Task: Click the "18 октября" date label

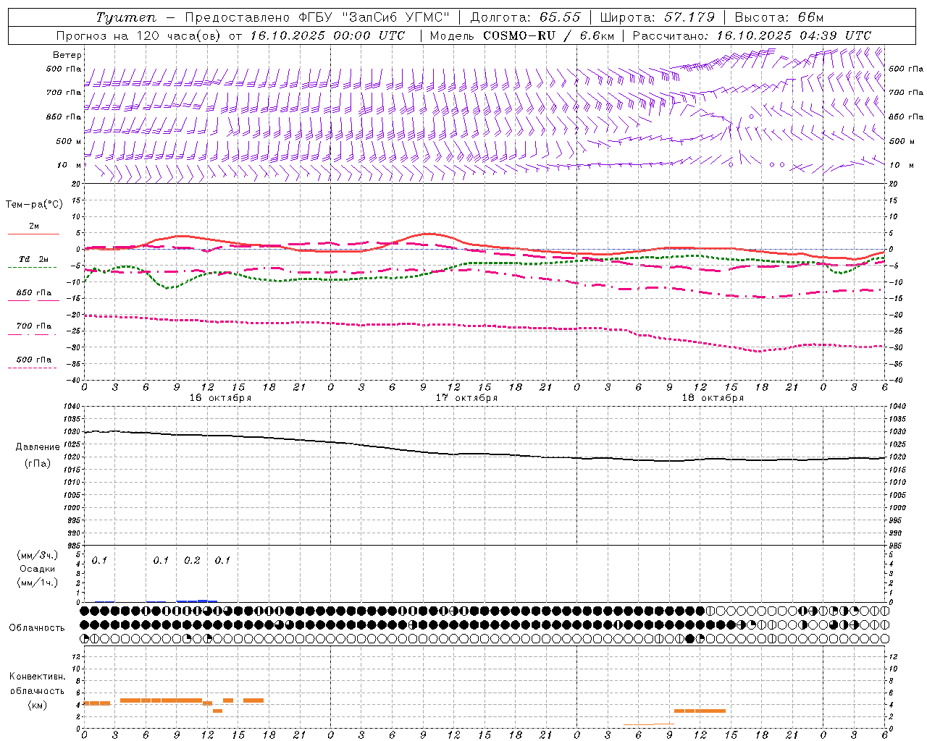Action: pos(713,398)
